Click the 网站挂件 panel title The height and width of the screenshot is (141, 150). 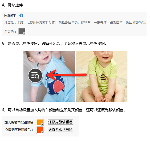pos(10,16)
